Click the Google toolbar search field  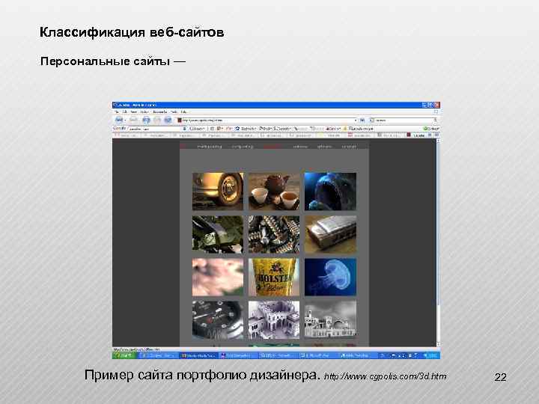tap(156, 129)
